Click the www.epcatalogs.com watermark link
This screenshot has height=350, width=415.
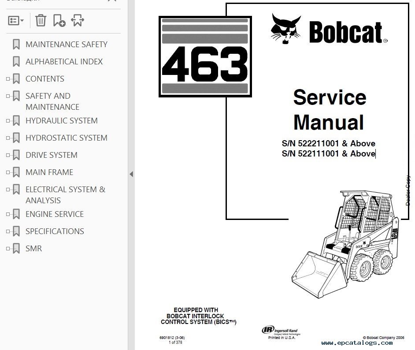(x=357, y=343)
